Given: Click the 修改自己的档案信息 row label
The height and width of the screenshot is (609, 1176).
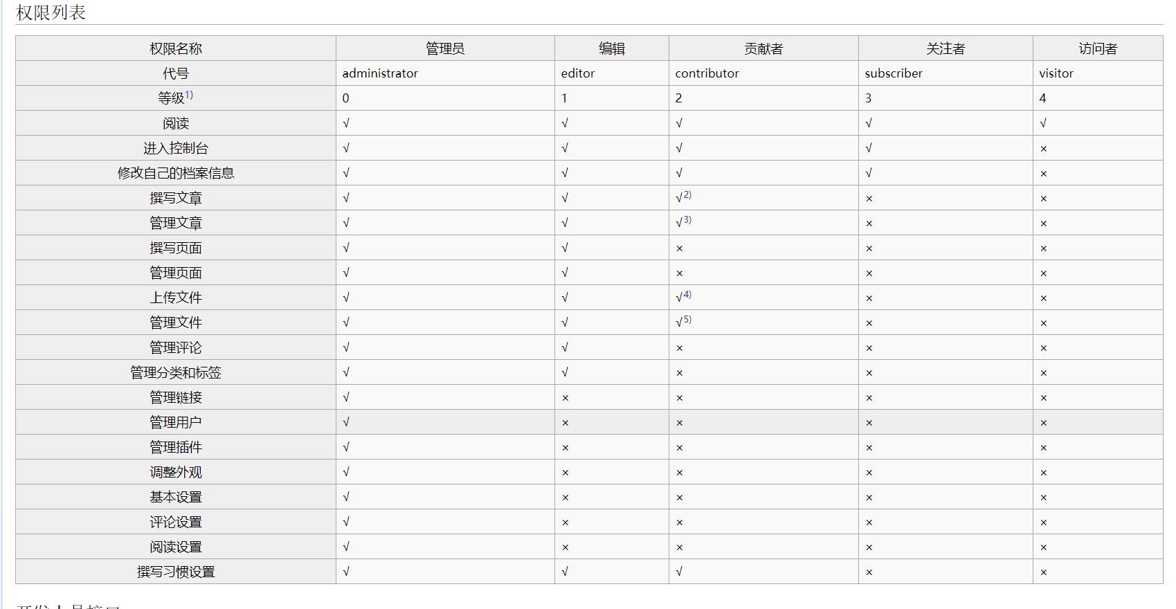Looking at the screenshot, I should pos(176,173).
